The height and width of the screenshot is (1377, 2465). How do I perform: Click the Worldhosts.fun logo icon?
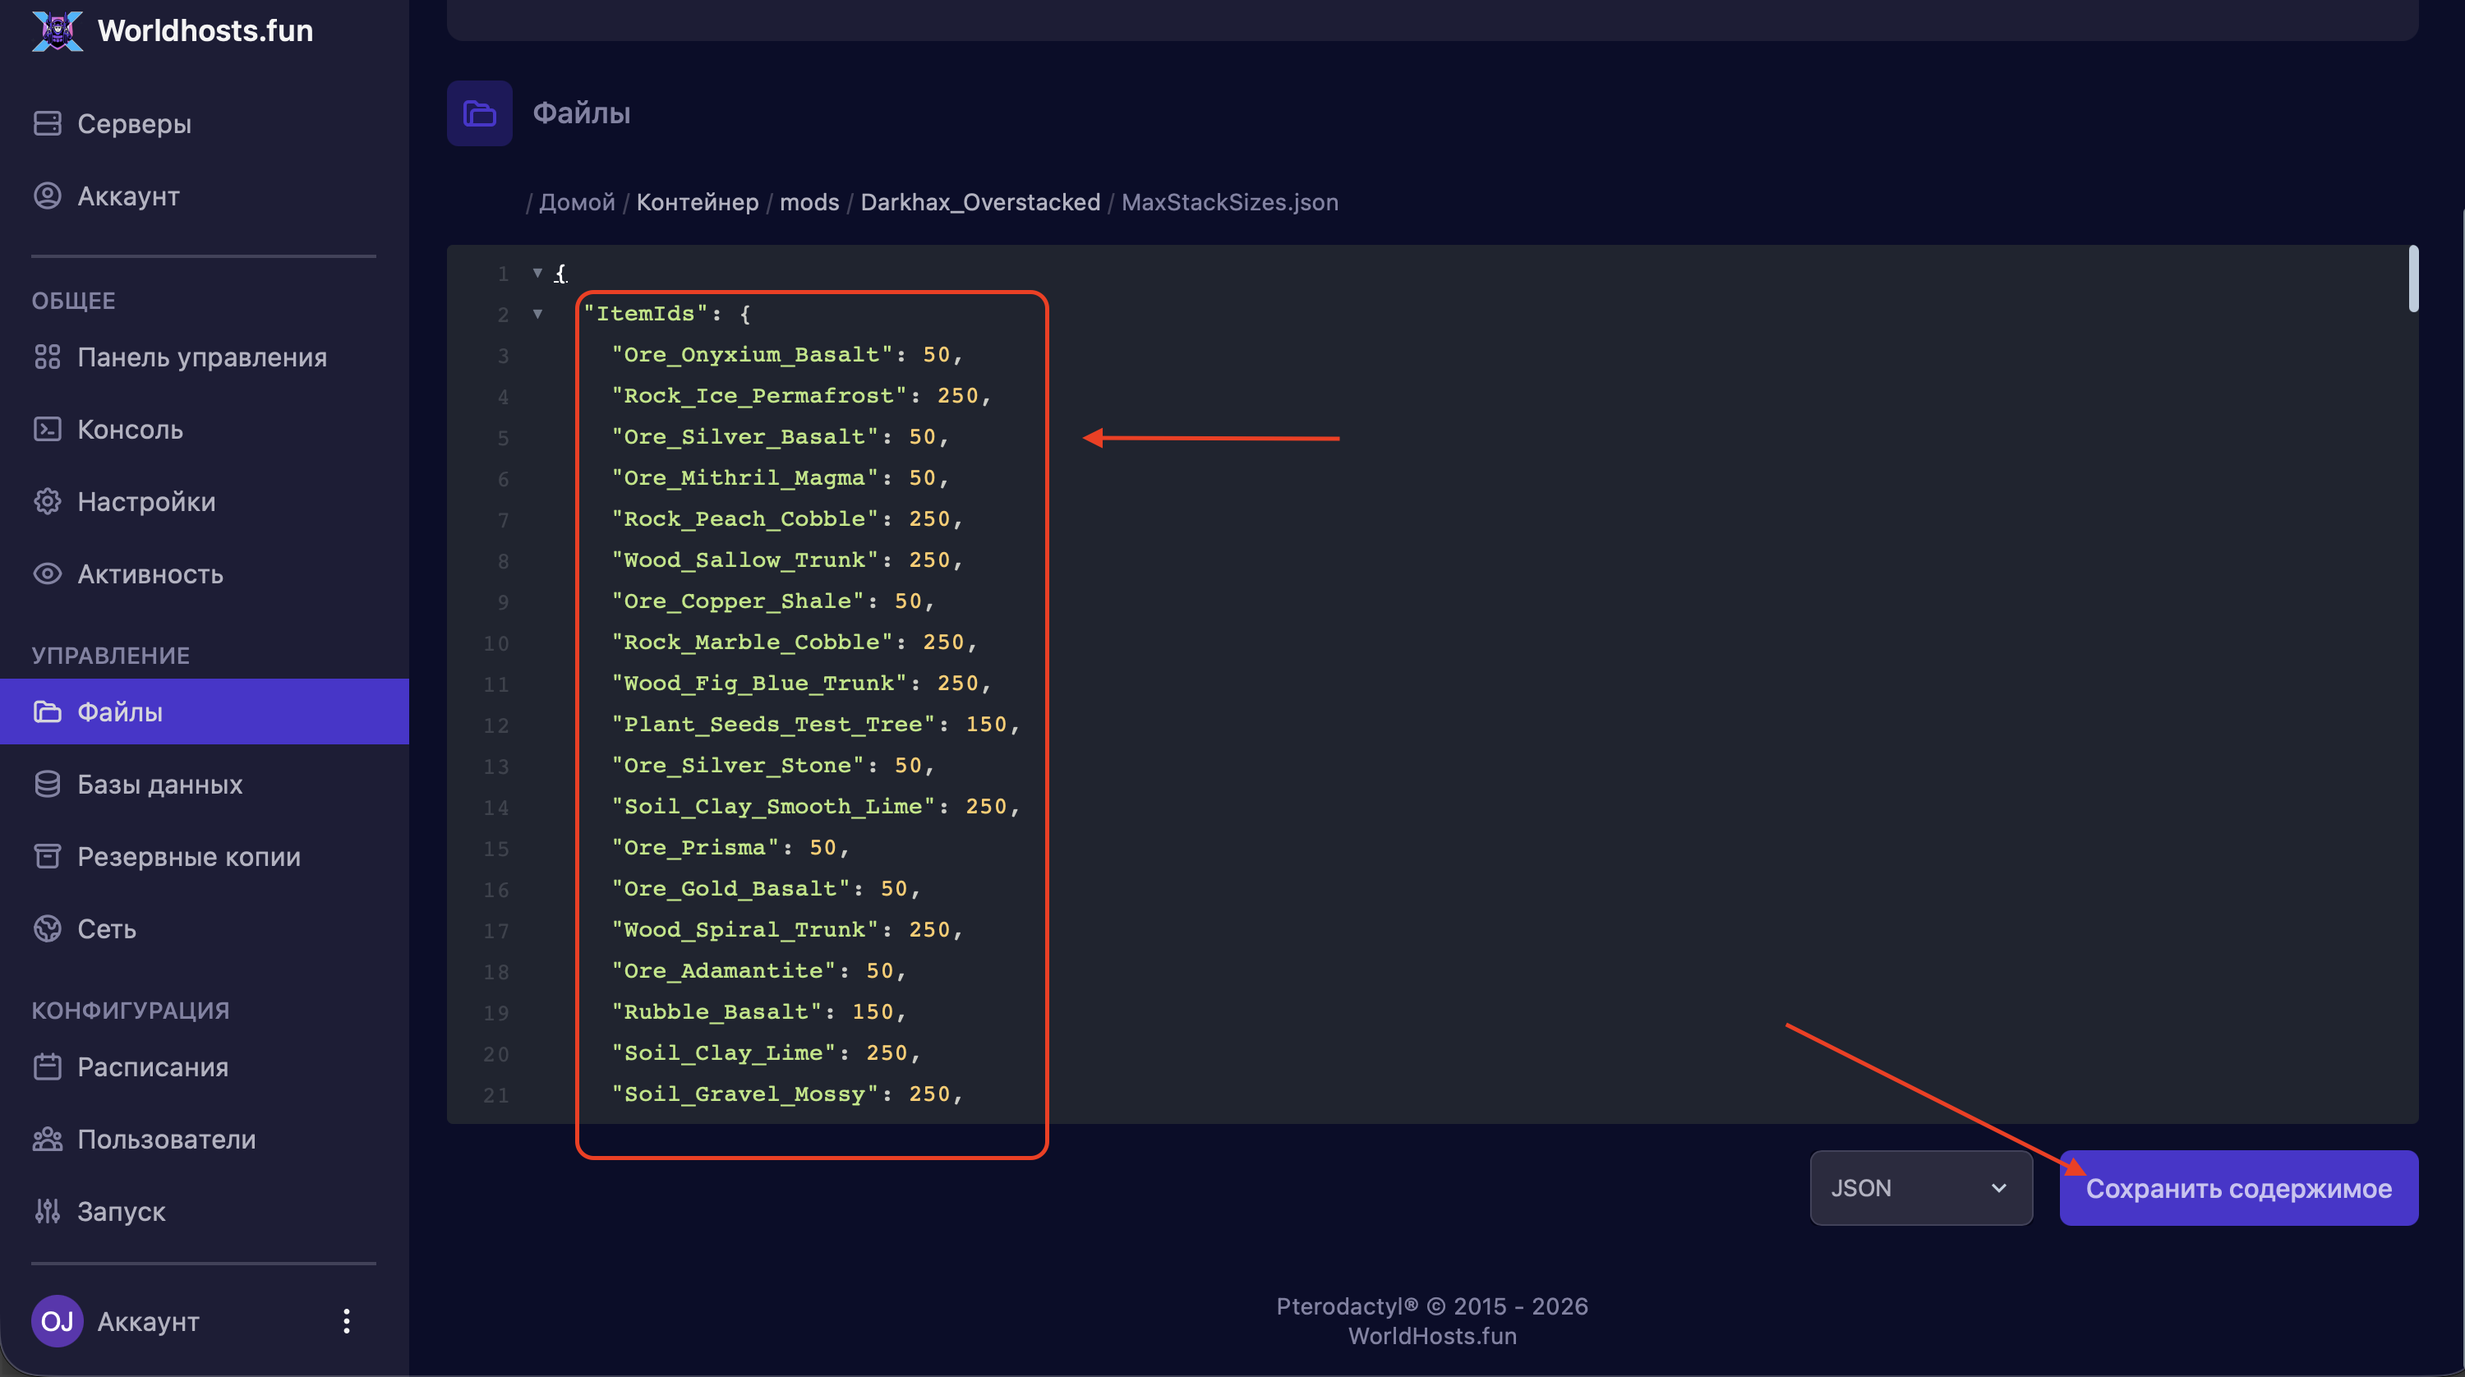58,30
